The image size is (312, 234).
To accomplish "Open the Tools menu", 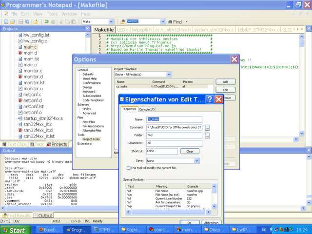I will pos(52,14).
